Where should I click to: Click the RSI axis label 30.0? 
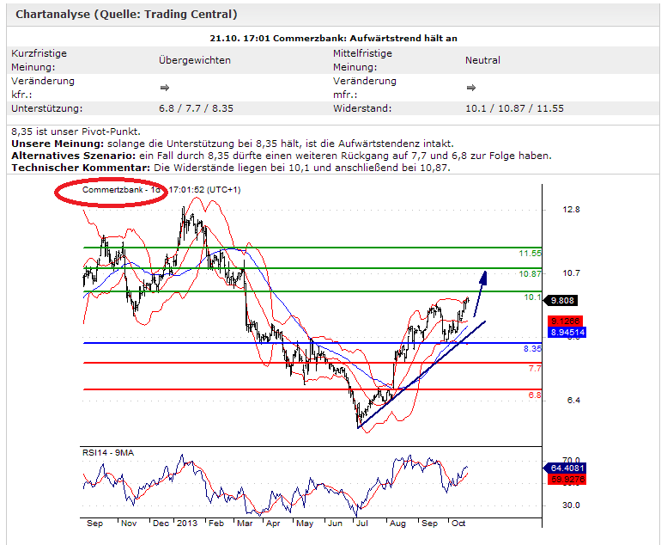(571, 505)
